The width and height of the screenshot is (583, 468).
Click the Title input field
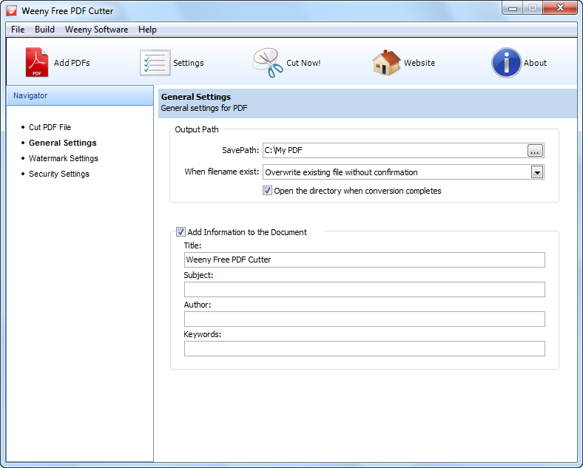[364, 260]
